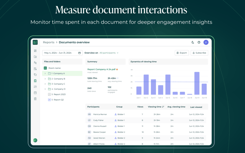
Task: Click the help question mark icon
Action: pyautogui.click(x=199, y=42)
